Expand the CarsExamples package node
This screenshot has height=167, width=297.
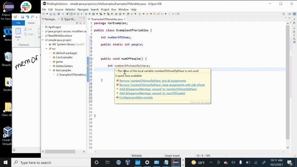[x=51, y=58]
